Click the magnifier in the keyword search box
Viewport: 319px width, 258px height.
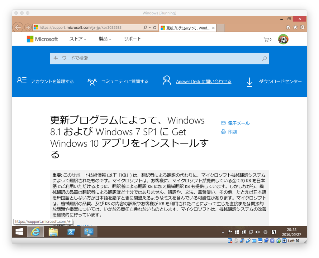(264, 58)
